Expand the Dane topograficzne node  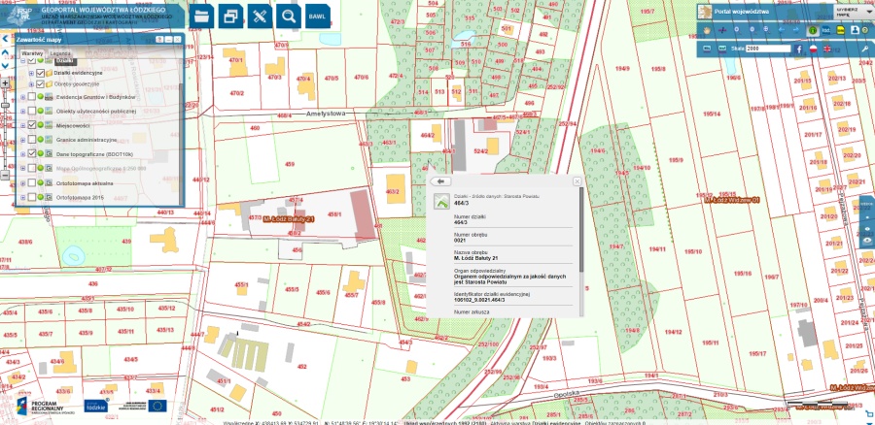coord(23,154)
